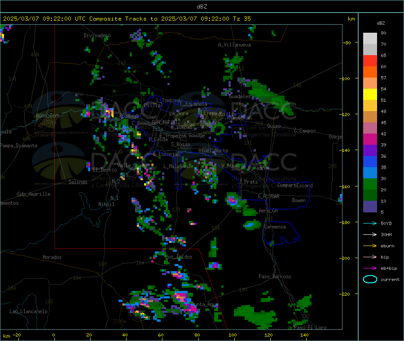Click the 'Lag.Llancanelo' map label

coord(28,311)
